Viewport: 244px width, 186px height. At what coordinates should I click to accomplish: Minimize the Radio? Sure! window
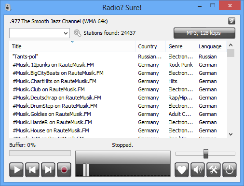pyautogui.click(x=200, y=7)
